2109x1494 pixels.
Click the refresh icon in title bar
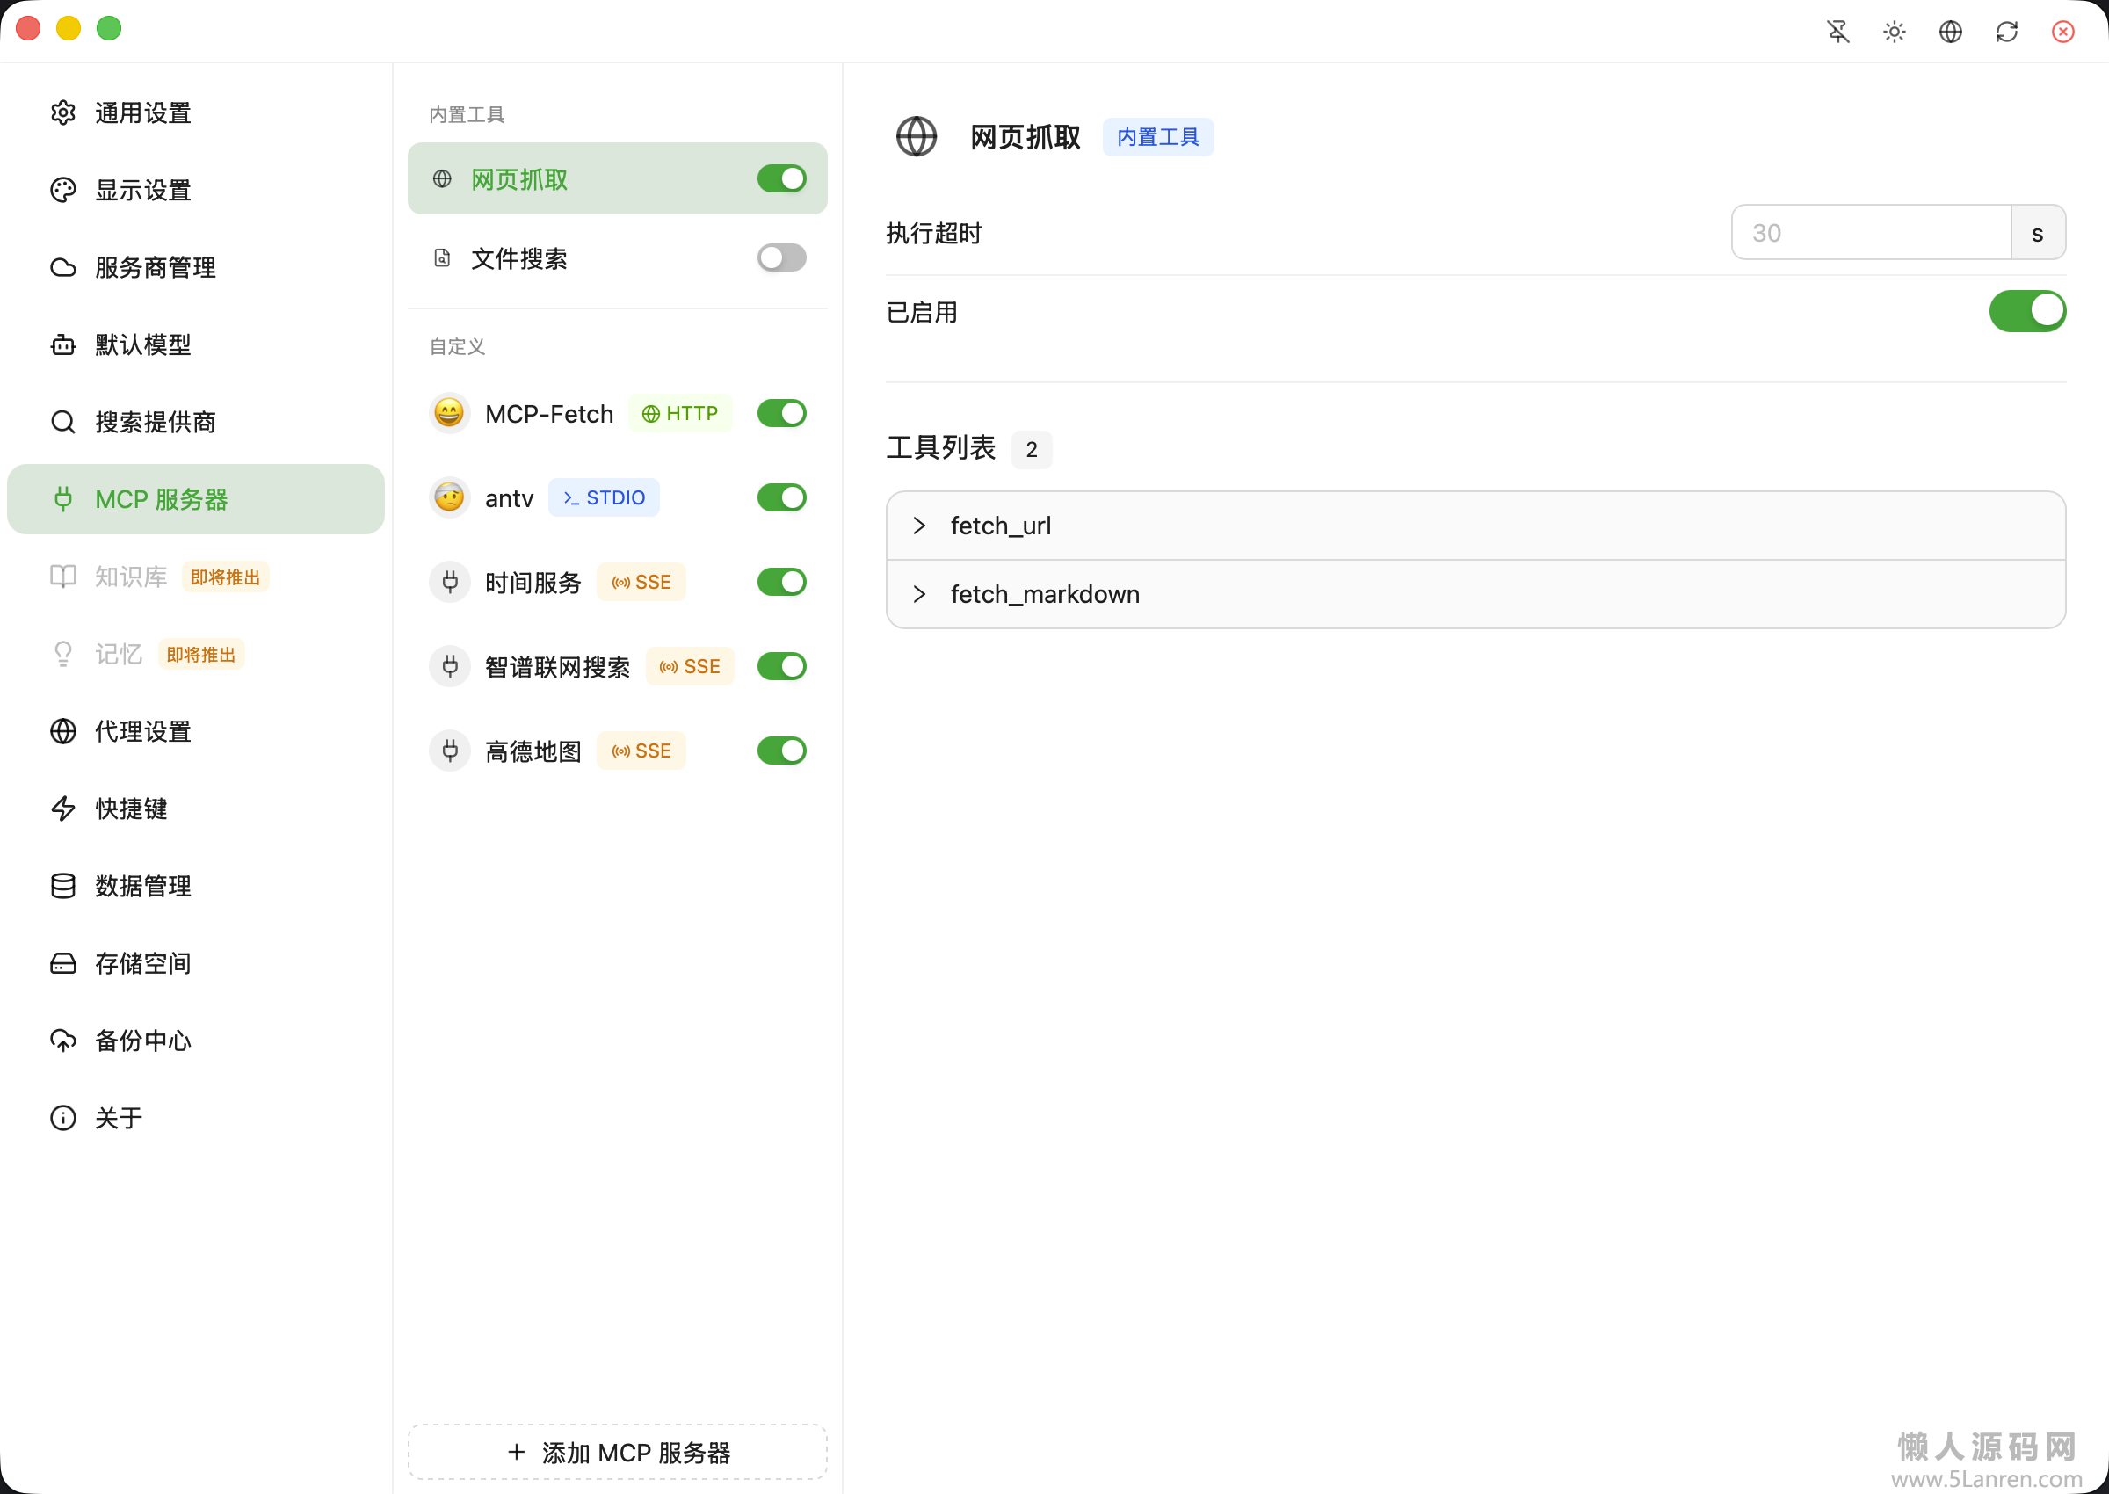[2006, 32]
